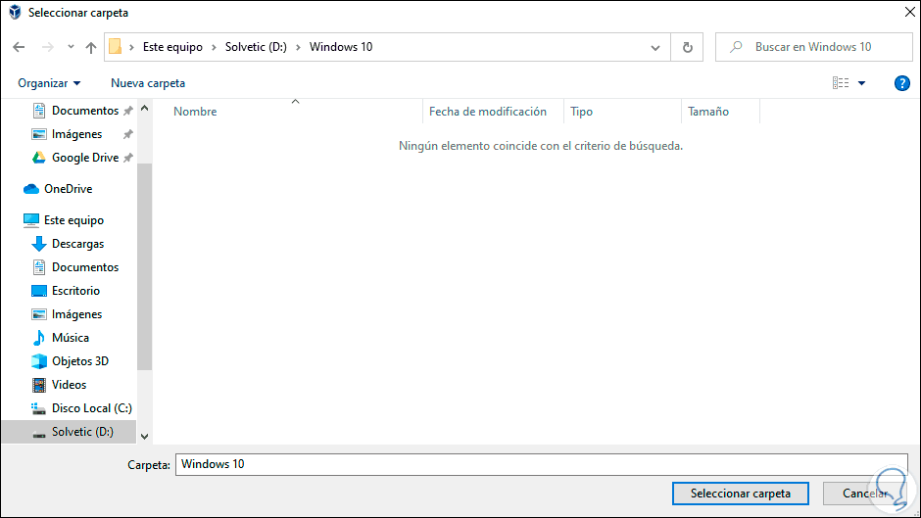This screenshot has height=518, width=921.
Task: Expand chevron after 'Solvetic (D:)' breadcrumb
Action: click(298, 47)
